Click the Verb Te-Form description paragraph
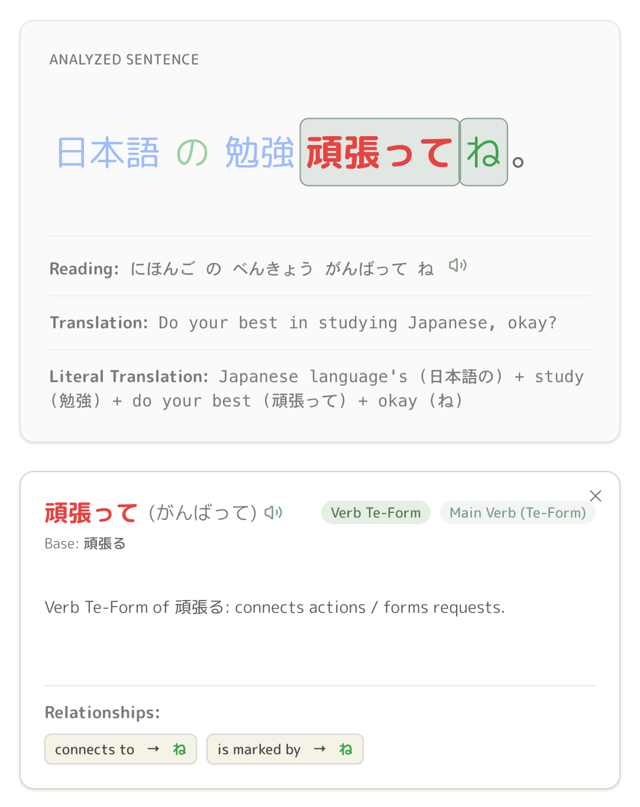The height and width of the screenshot is (807, 640). click(275, 607)
